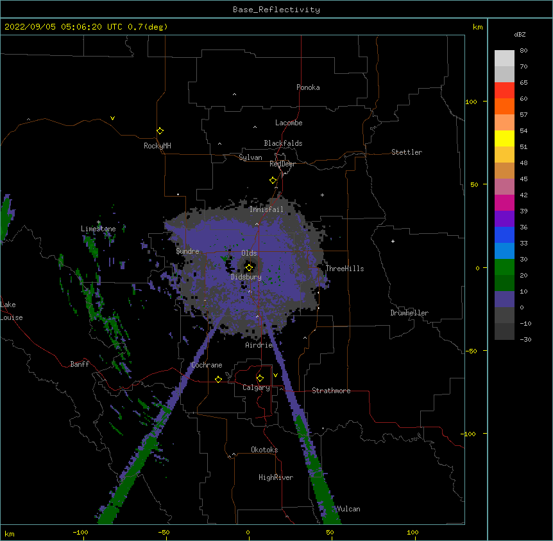Click the Okotoks city label

click(264, 450)
